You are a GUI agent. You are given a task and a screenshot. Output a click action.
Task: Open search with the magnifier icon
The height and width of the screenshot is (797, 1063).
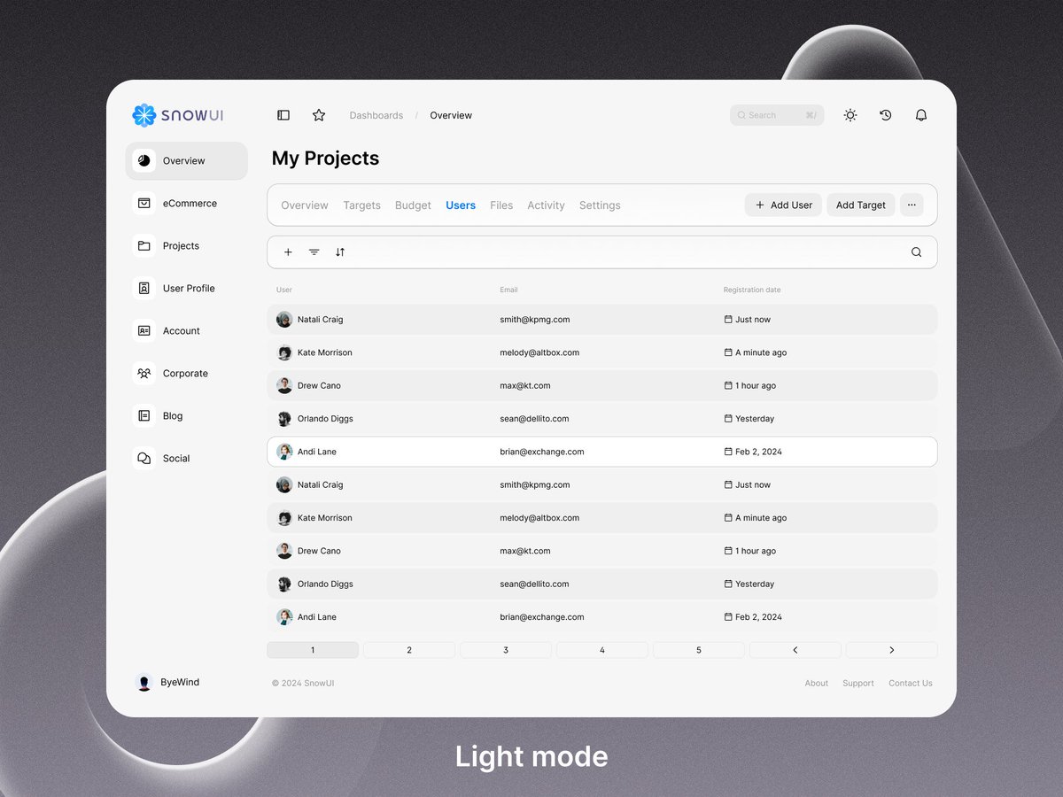pos(916,252)
